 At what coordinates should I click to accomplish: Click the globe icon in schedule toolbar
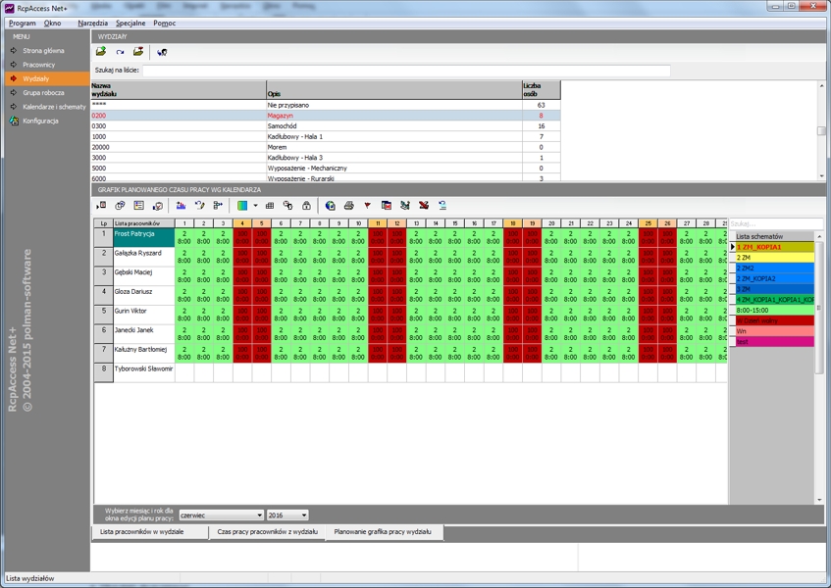pyautogui.click(x=330, y=206)
